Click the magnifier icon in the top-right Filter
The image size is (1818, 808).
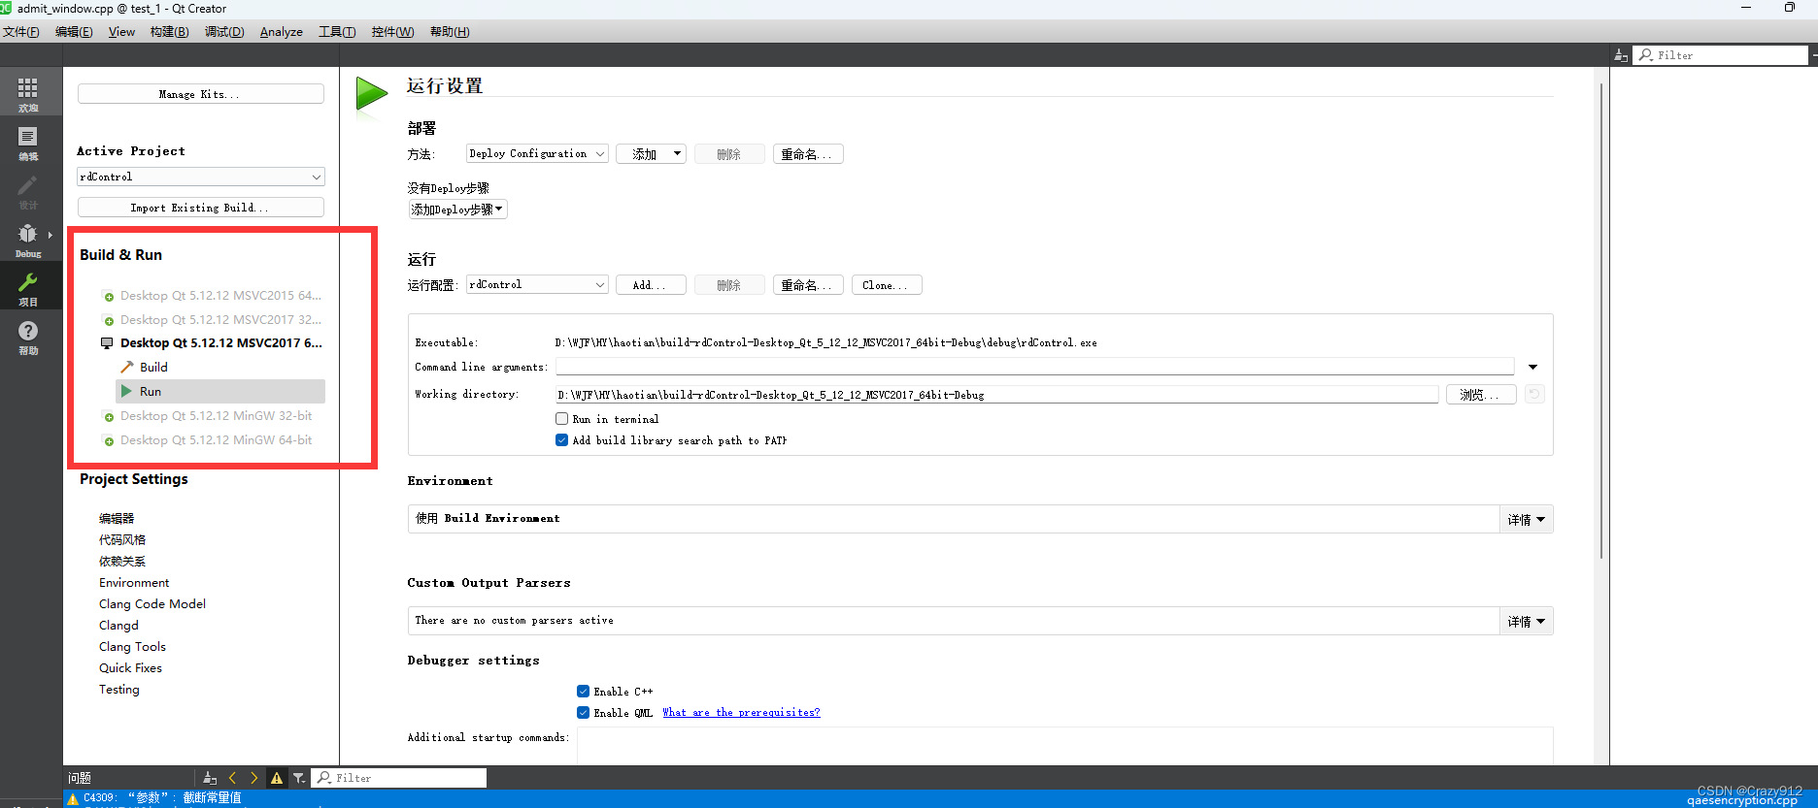point(1646,55)
